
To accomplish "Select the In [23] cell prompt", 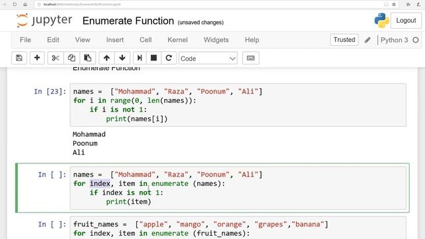I will click(50, 92).
